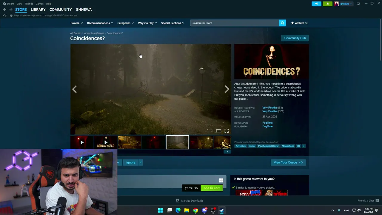The width and height of the screenshot is (382, 215).
Task: Click the Ignore button
Action: pyautogui.click(x=131, y=162)
